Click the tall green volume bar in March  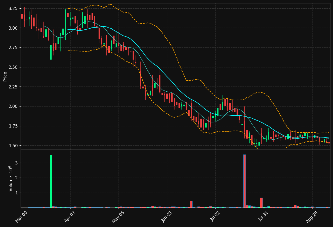click(x=51, y=181)
